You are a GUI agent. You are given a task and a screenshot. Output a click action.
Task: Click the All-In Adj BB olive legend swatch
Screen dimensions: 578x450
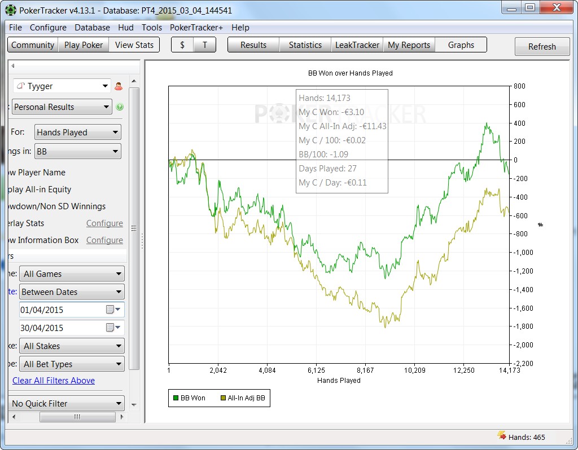click(223, 398)
